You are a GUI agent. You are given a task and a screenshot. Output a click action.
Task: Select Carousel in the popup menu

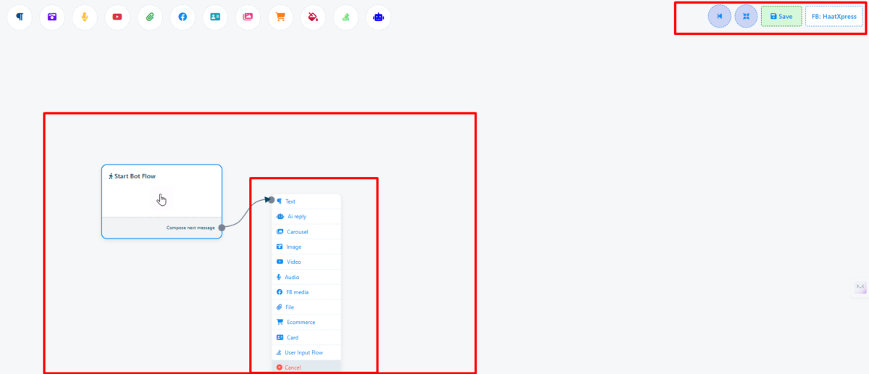pos(306,231)
